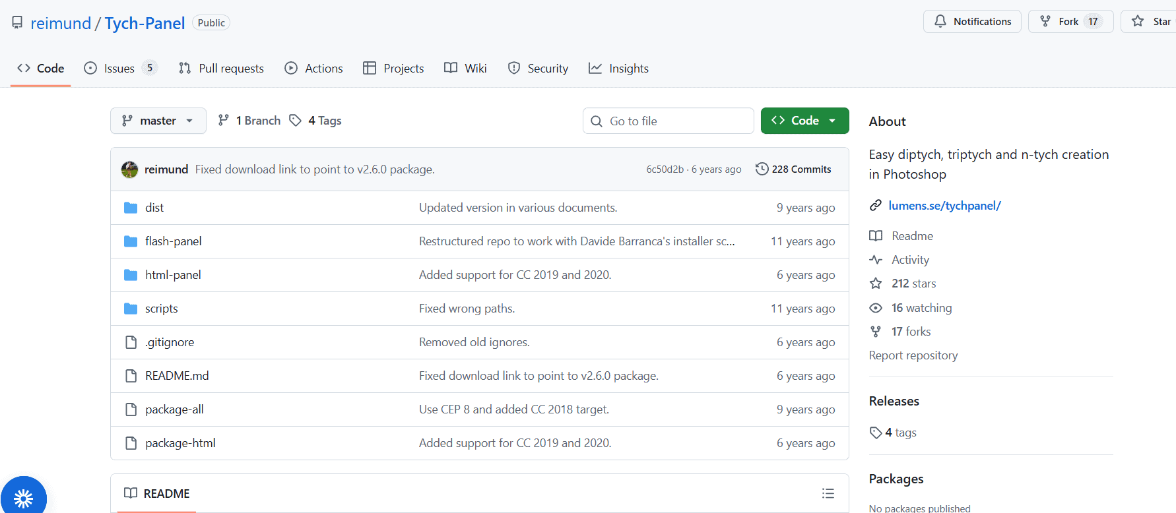Fork the Tych-Panel repository
The image size is (1176, 513).
1060,22
